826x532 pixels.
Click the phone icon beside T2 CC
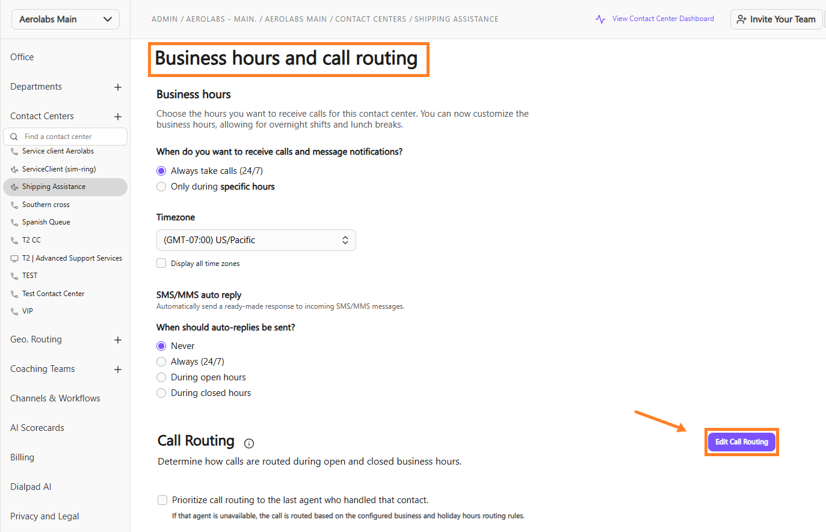click(x=14, y=241)
